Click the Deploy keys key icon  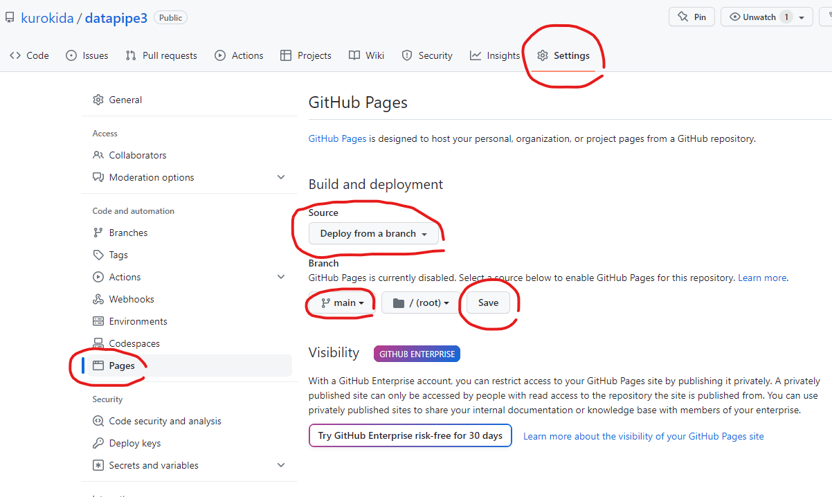[98, 443]
